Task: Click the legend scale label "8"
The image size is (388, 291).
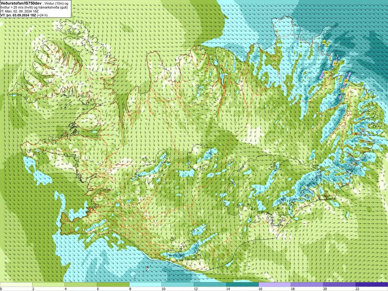Action: 130,289
